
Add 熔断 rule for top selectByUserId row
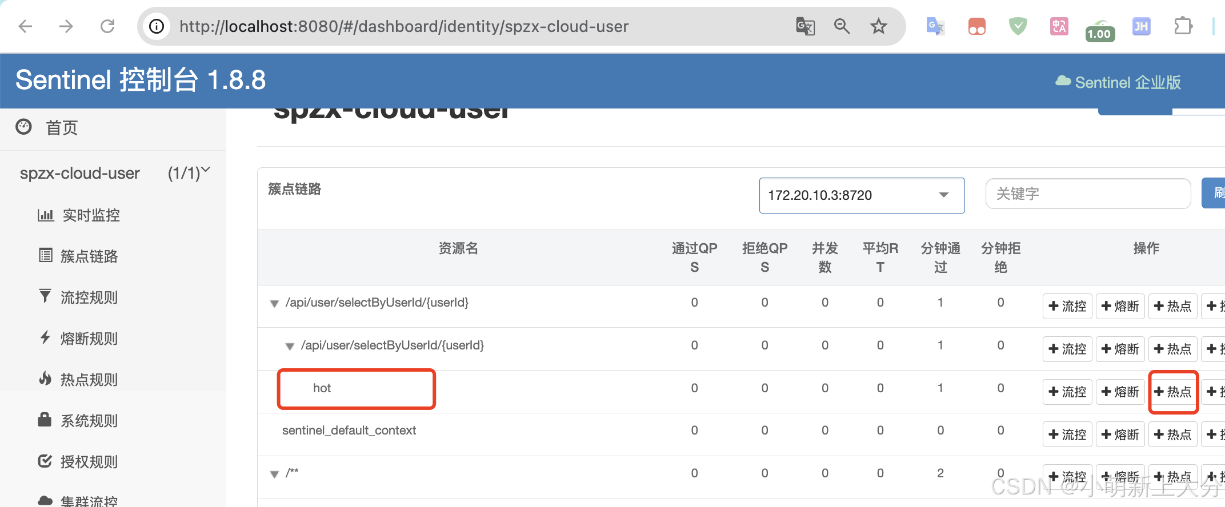pos(1120,306)
